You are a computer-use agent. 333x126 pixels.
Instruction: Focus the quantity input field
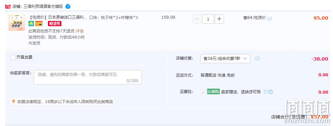click(208, 19)
